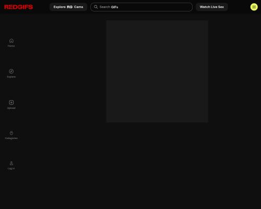Screen dimensions: 261x209
Task: Click the Cams text in Explore button
Action: (x=79, y=7)
